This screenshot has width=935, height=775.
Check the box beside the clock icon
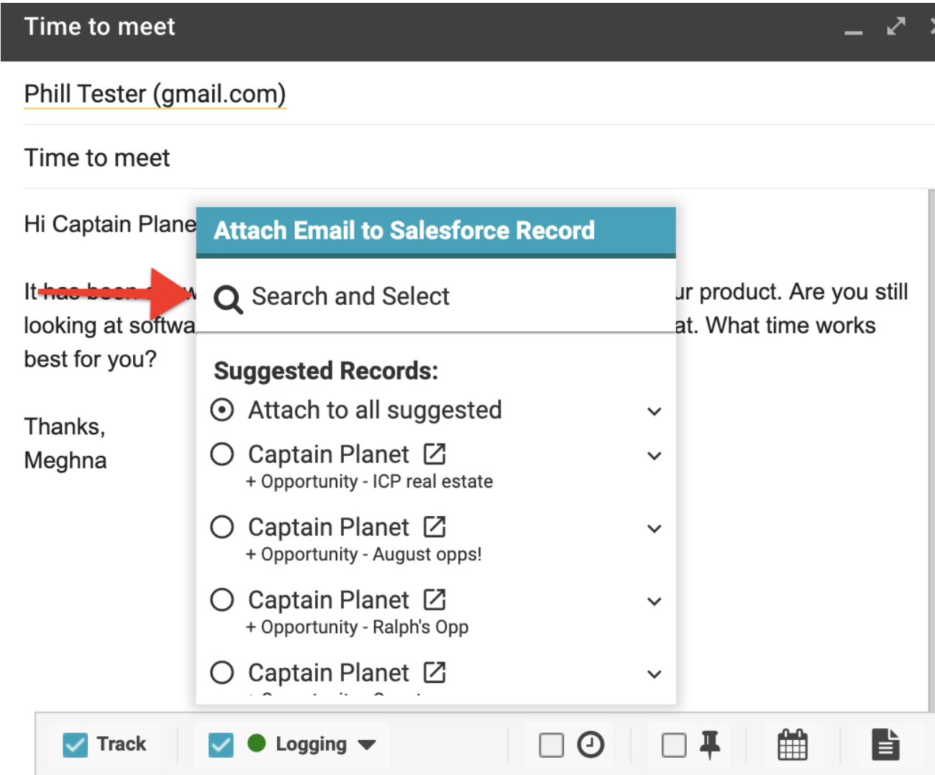click(551, 745)
